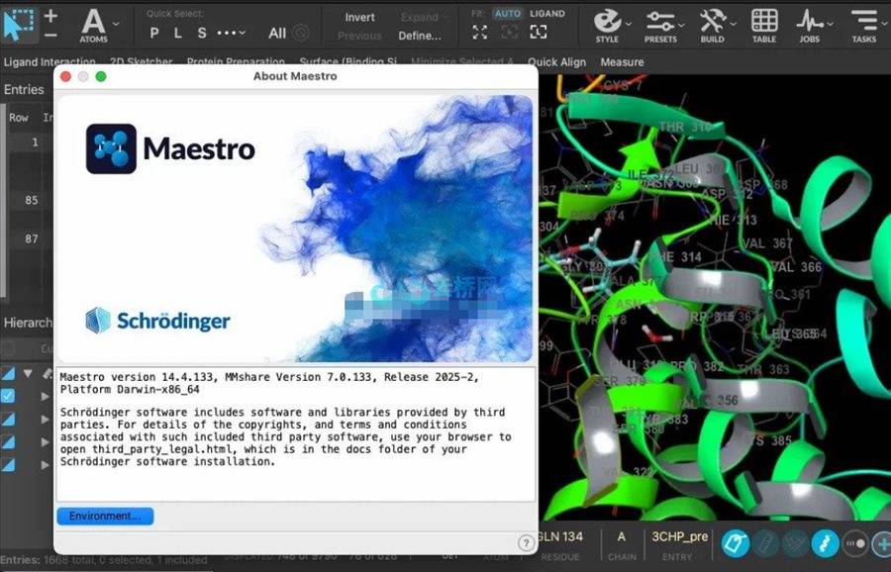Open the Protein Preparation shortcut
891x572 pixels.
(236, 62)
